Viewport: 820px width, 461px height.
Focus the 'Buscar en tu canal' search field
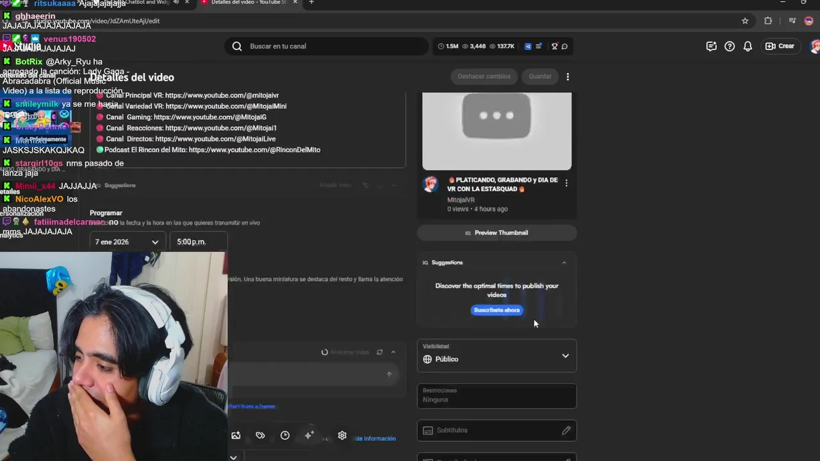point(327,46)
